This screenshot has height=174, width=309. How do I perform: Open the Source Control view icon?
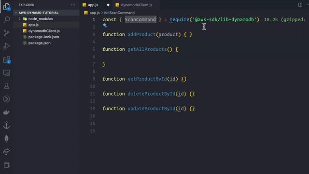tap(6, 33)
